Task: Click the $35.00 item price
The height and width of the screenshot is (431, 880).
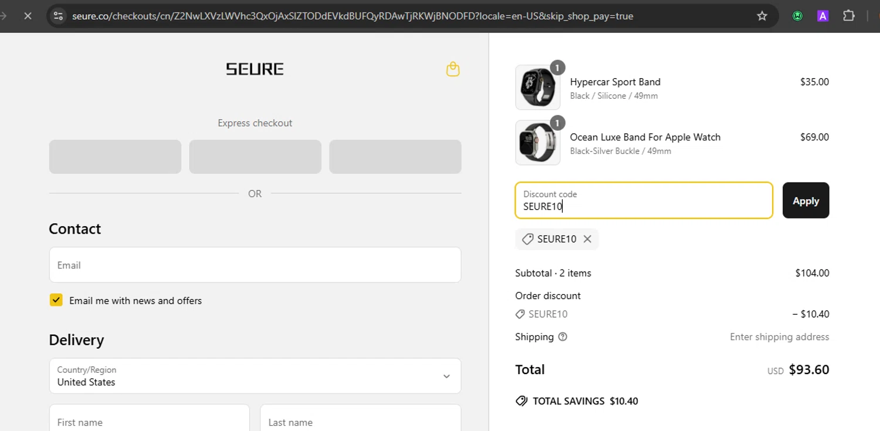Action: pos(814,82)
